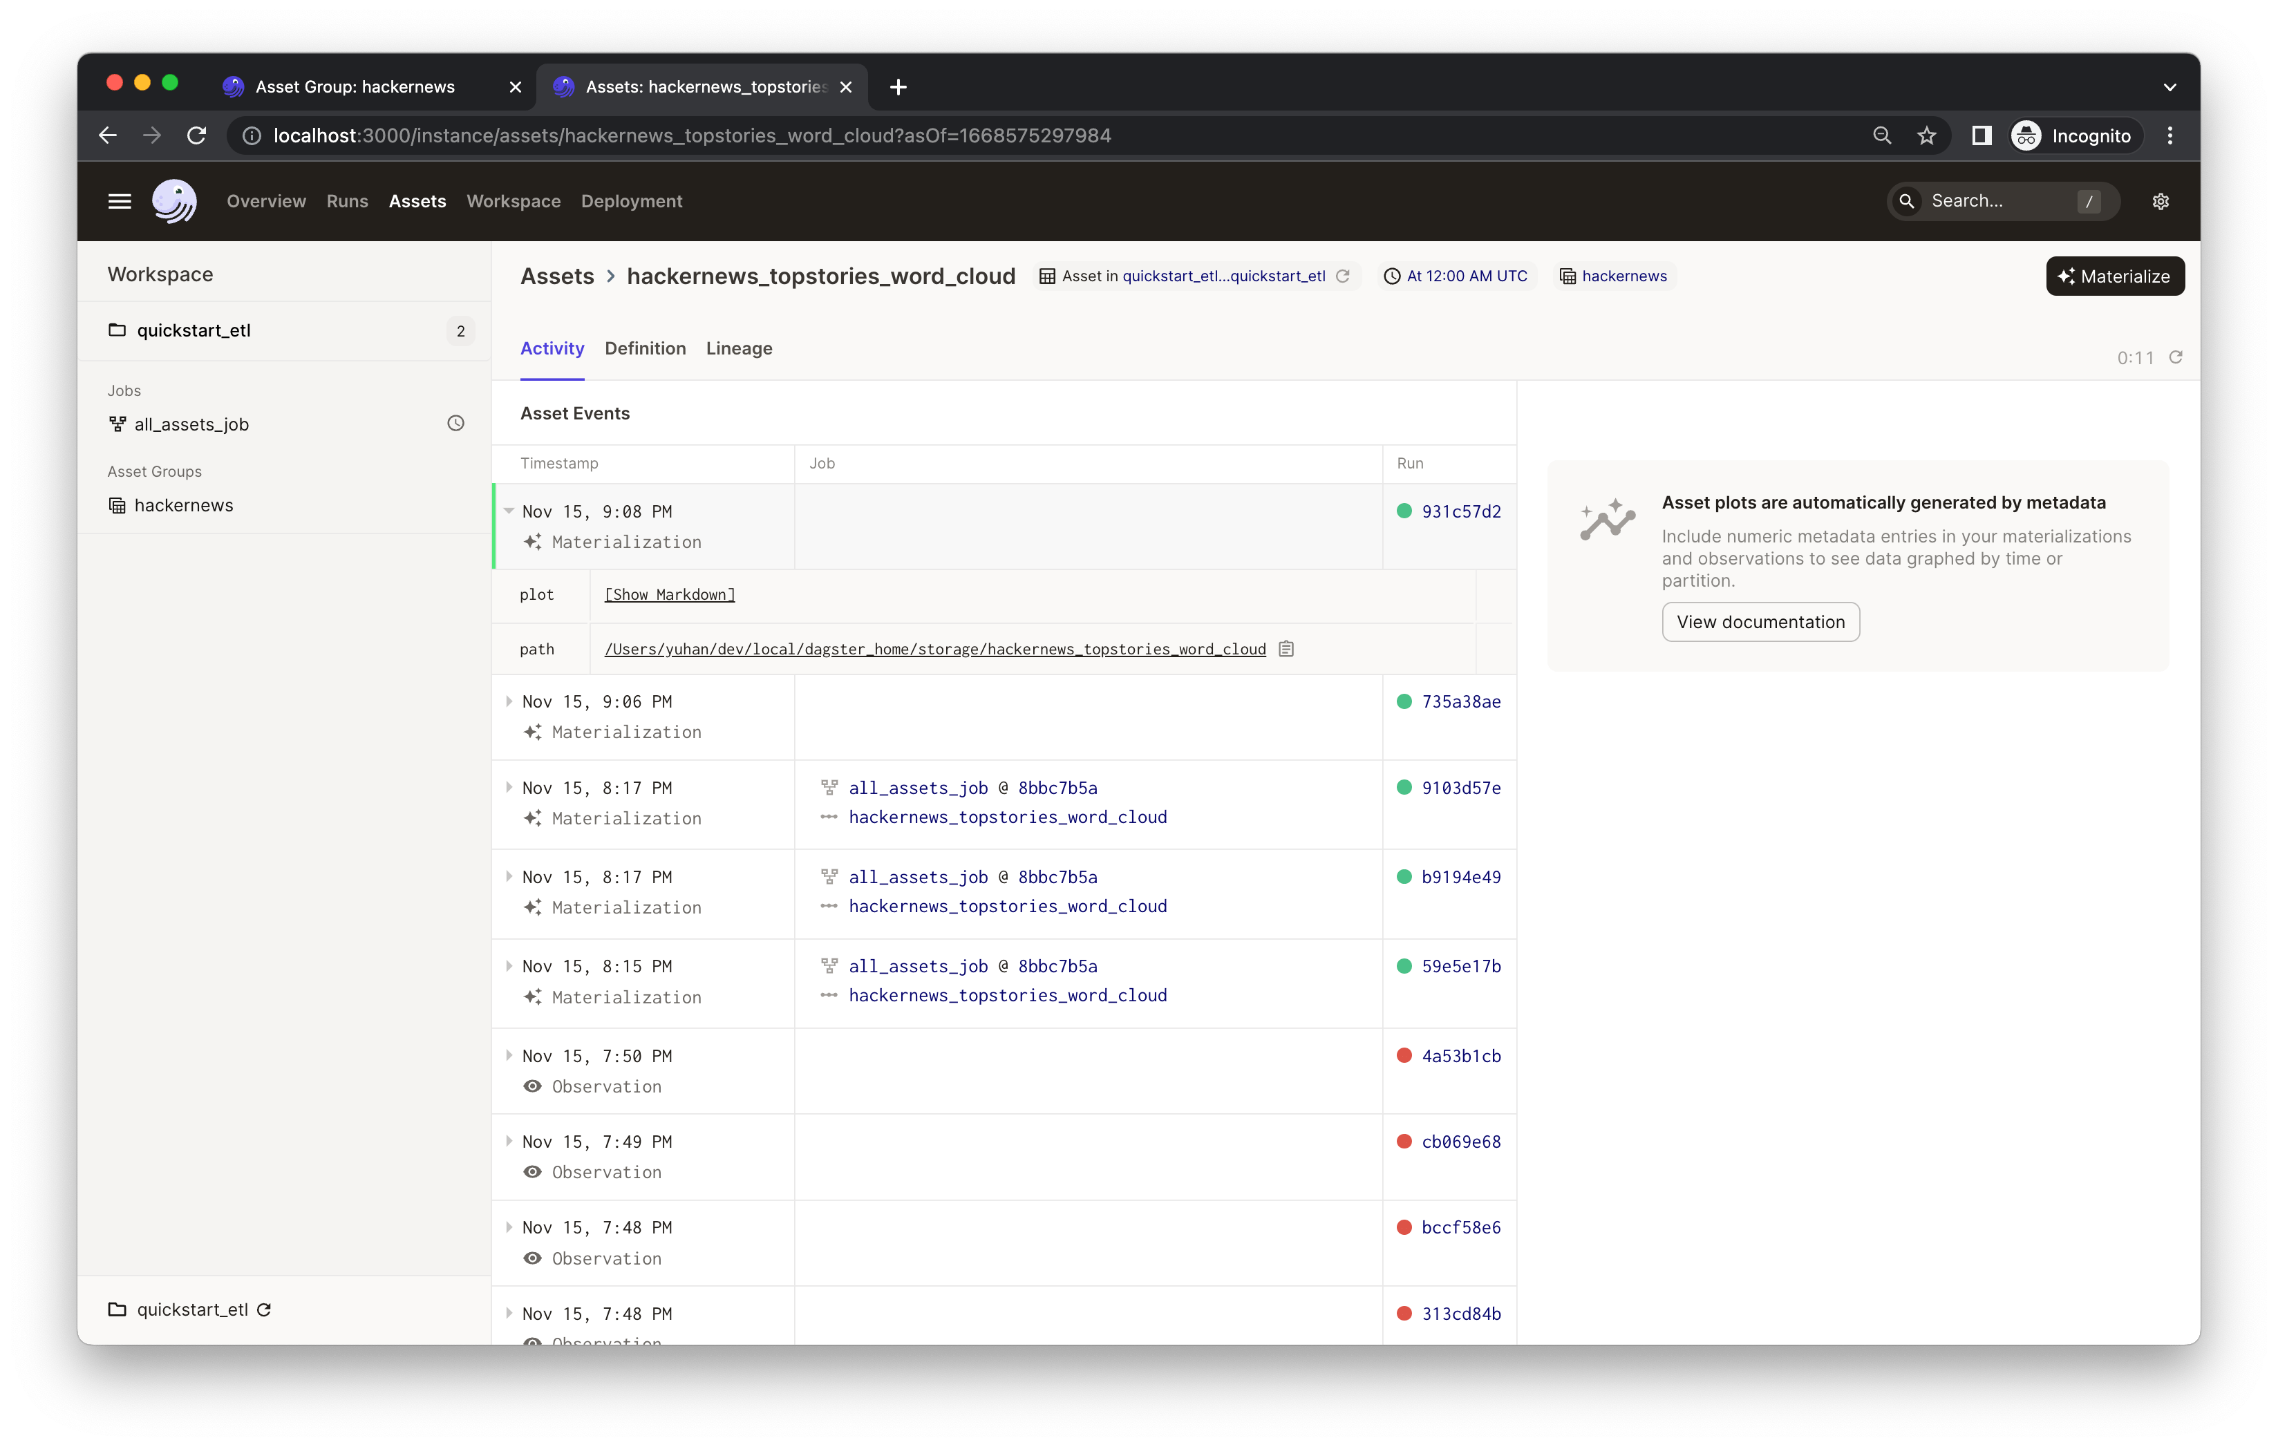Go to Runs in top navigation

pos(347,202)
